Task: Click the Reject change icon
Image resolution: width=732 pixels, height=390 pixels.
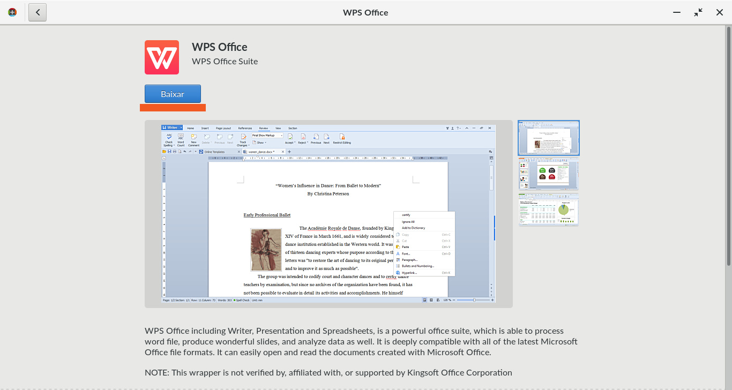Action: [x=303, y=137]
